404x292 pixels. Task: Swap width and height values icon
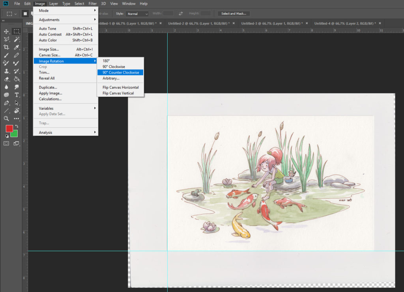[181, 13]
